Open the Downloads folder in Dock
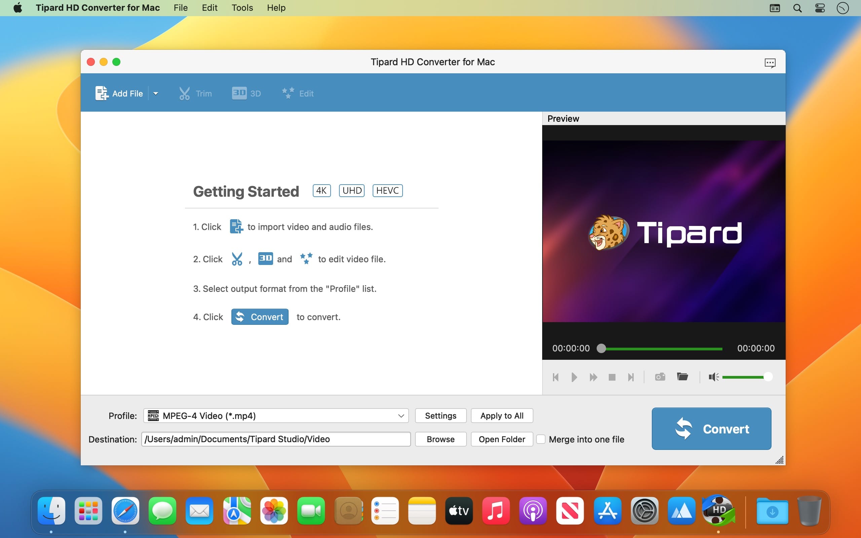Image resolution: width=861 pixels, height=538 pixels. (x=772, y=511)
